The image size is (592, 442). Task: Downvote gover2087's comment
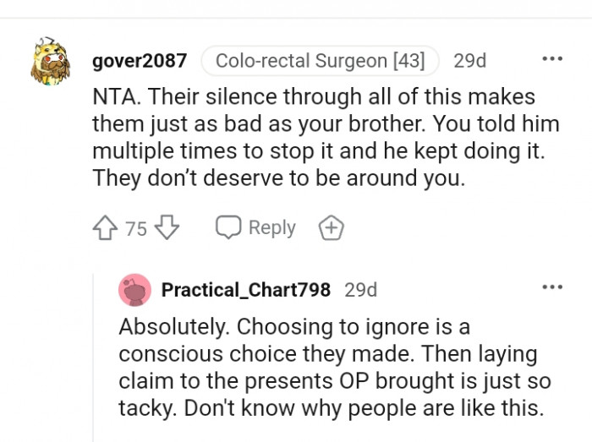(x=167, y=228)
